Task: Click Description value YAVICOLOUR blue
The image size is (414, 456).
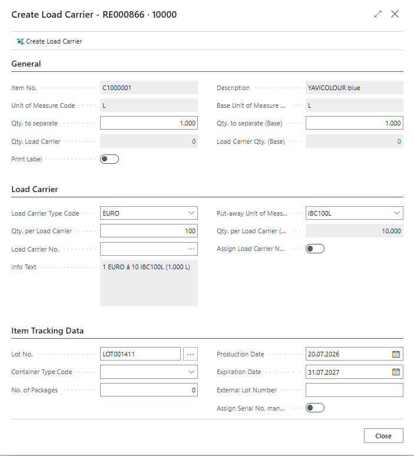Action: pyautogui.click(x=334, y=88)
